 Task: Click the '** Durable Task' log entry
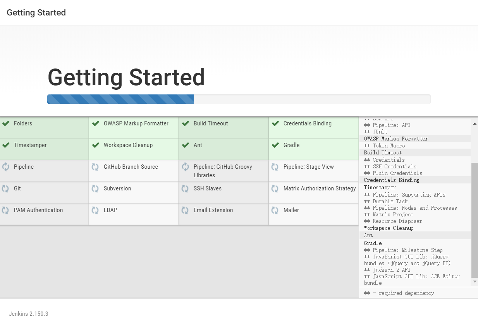click(385, 201)
